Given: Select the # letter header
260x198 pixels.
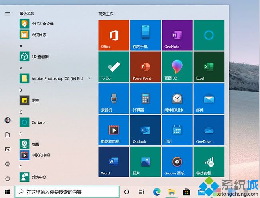Looking at the screenshot, I should [21, 46].
